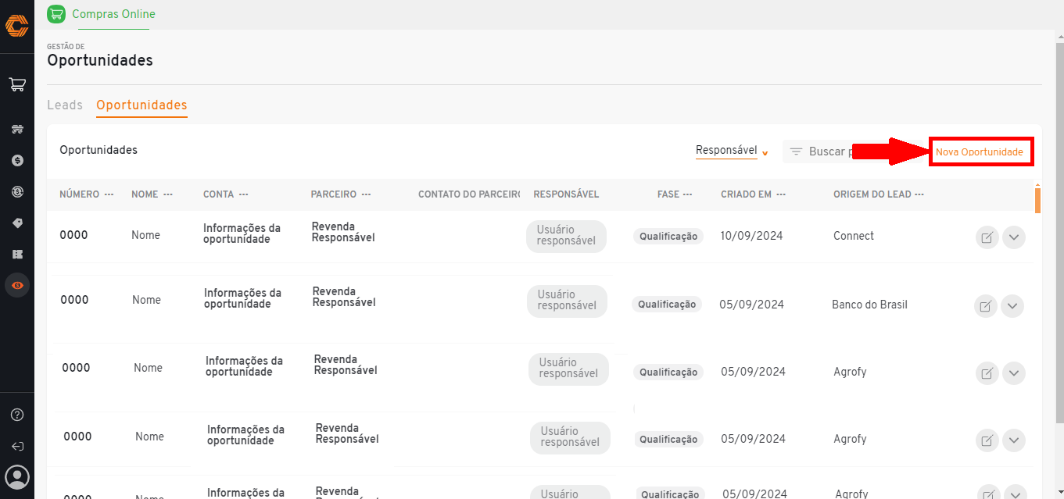Click Informações da oportunidade in Banco do Brasil row
The height and width of the screenshot is (499, 1064).
tap(242, 298)
